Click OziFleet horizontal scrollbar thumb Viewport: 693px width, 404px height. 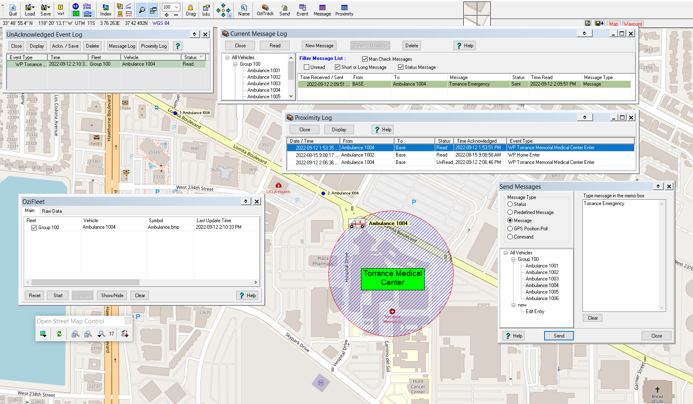[85, 282]
